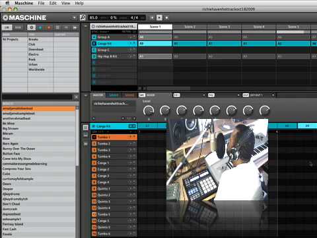Open the Apple menu
317x238 pixels.
tap(7, 3)
